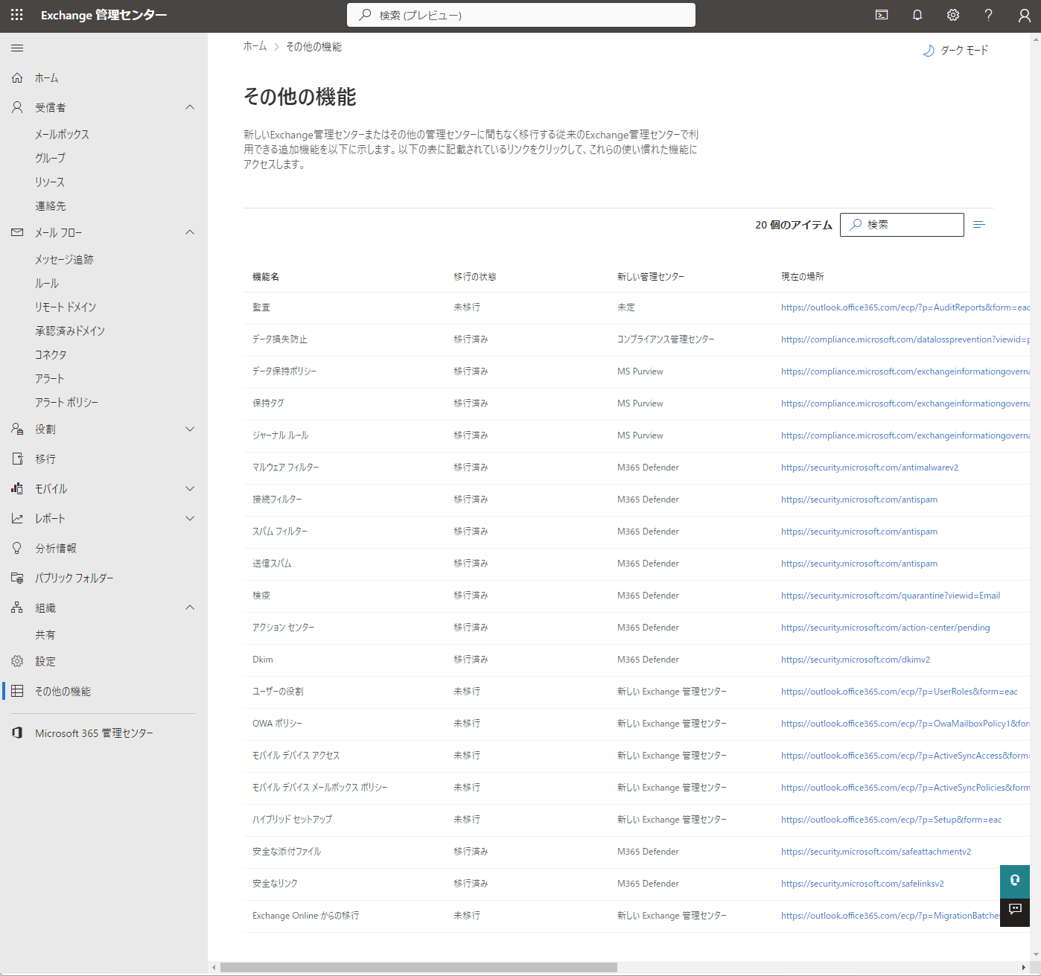Click the help question mark icon
This screenshot has width=1041, height=976.
[989, 15]
